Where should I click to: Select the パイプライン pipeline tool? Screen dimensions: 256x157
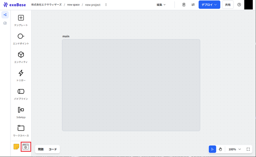(21, 94)
